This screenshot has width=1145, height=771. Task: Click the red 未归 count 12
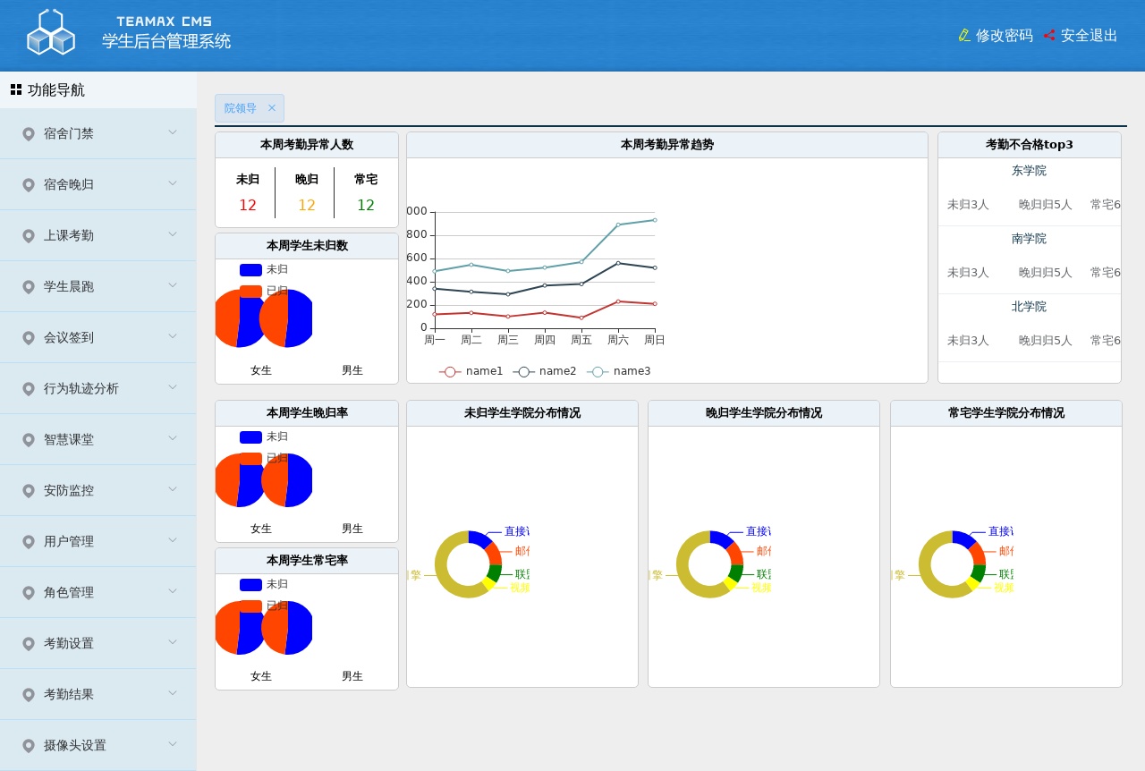point(248,206)
